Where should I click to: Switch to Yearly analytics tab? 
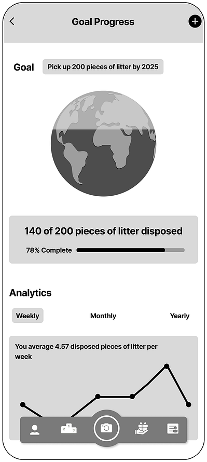coord(180,316)
